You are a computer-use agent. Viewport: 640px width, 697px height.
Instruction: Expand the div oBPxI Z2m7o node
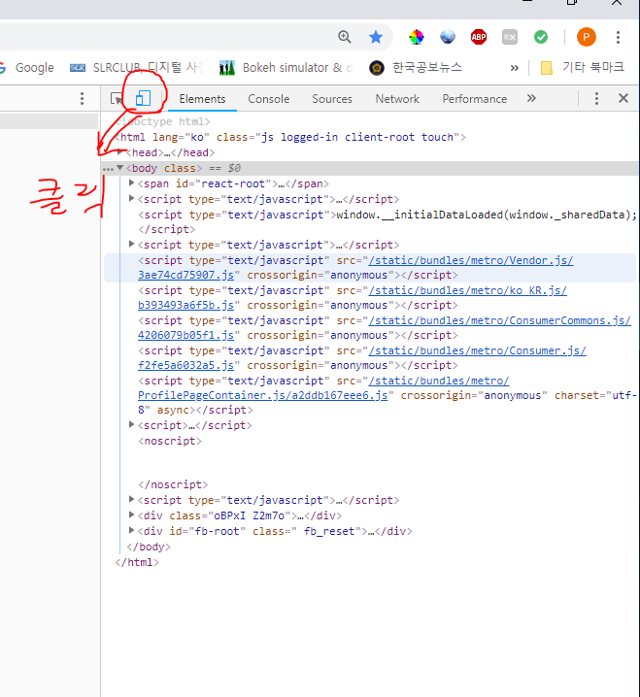point(132,514)
